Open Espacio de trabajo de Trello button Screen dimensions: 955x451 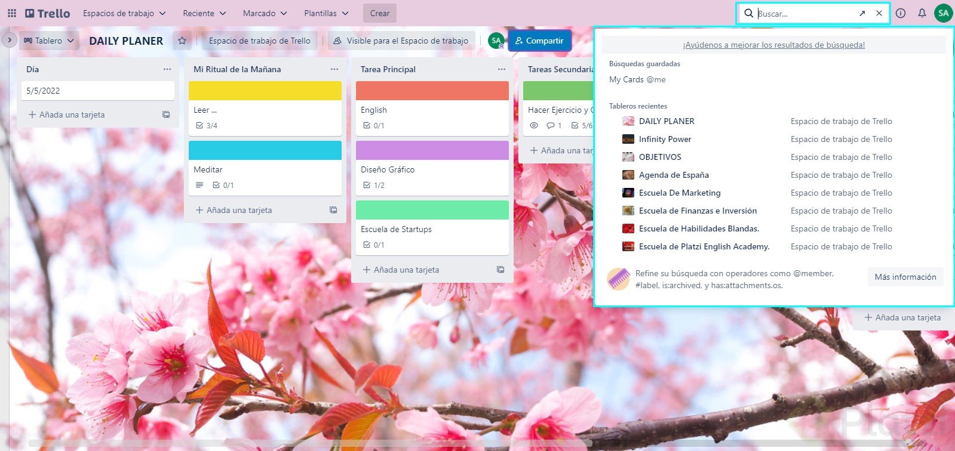pos(260,41)
